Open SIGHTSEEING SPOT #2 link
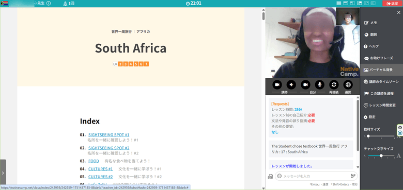Viewport: 403px width, 190px height. click(x=109, y=148)
